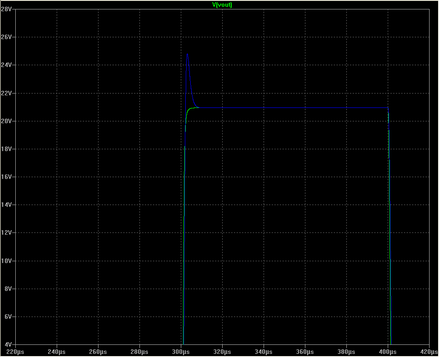Click the 22V vertical axis label
Image resolution: width=439 pixels, height=357 pixels.
click(6, 93)
